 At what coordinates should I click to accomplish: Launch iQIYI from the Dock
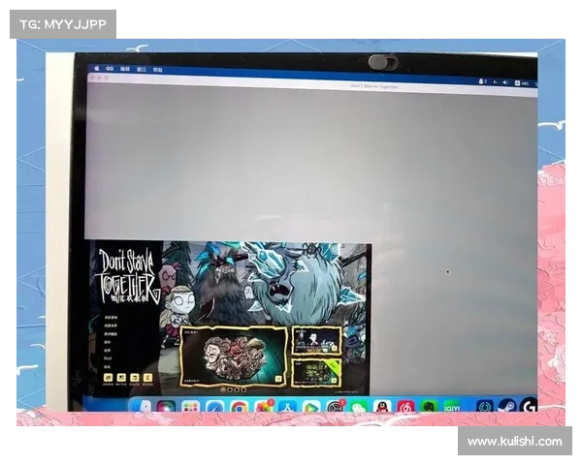(x=452, y=407)
